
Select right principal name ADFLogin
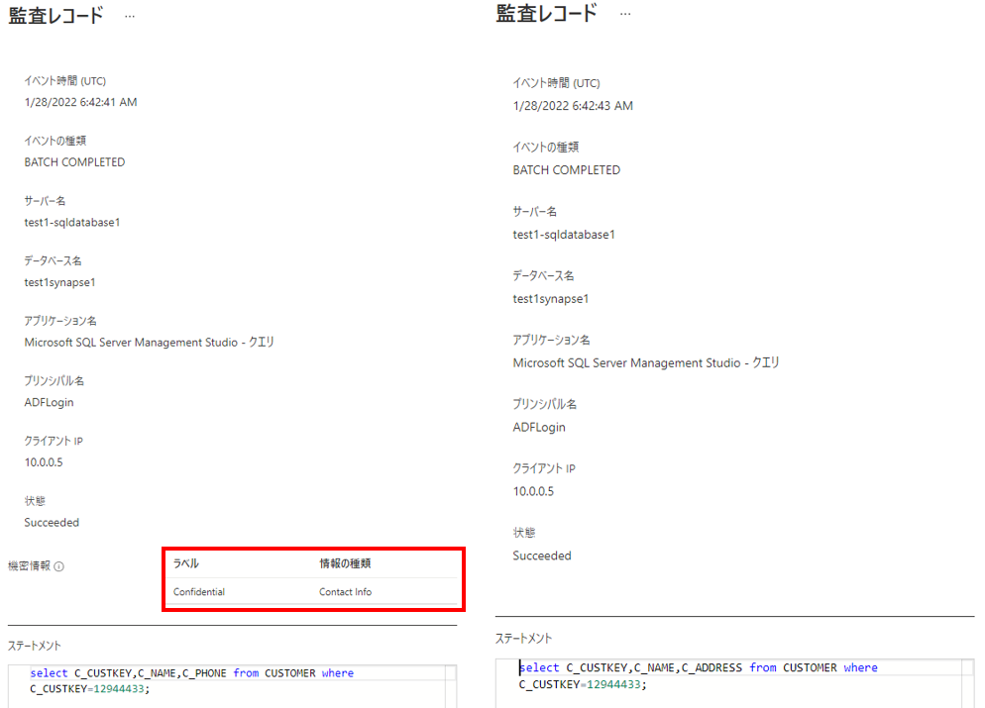coord(539,428)
